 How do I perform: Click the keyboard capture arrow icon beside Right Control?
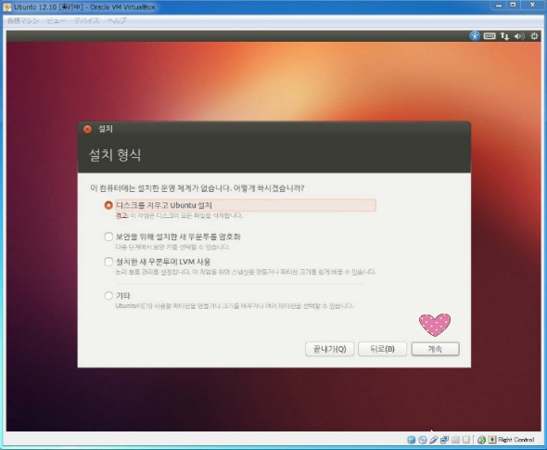pyautogui.click(x=492, y=440)
